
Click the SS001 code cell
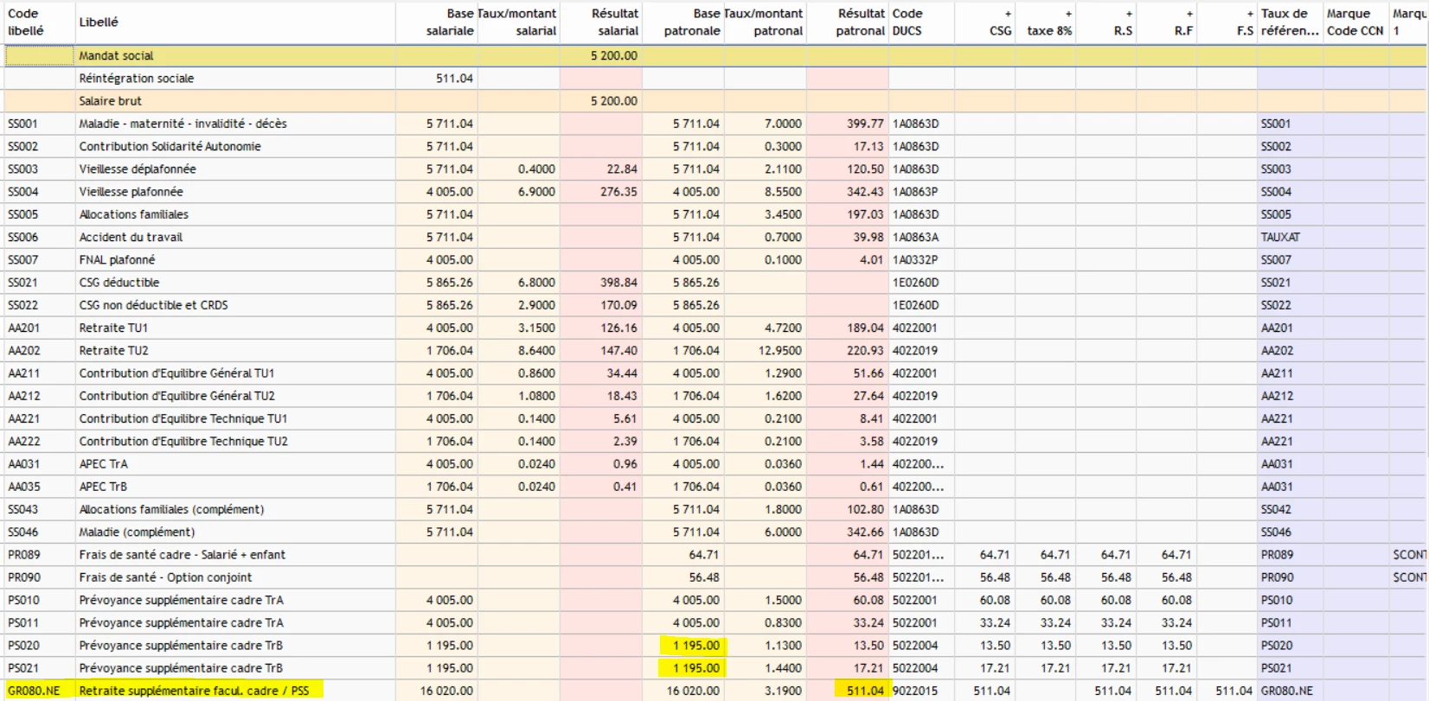click(x=23, y=124)
